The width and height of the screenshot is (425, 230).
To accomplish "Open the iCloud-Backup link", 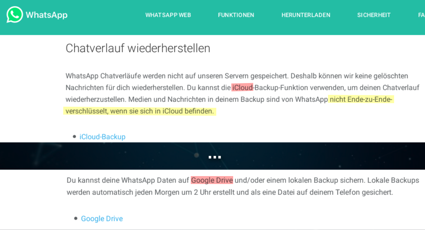I will tap(102, 137).
